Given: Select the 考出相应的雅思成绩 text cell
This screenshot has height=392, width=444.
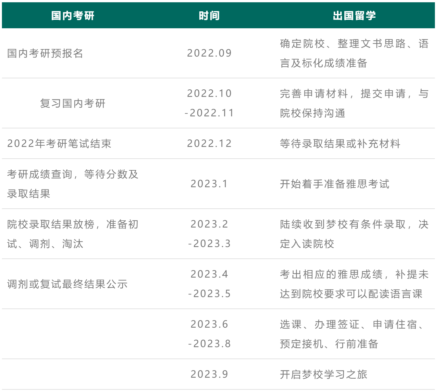Looking at the screenshot, I should [x=354, y=284].
